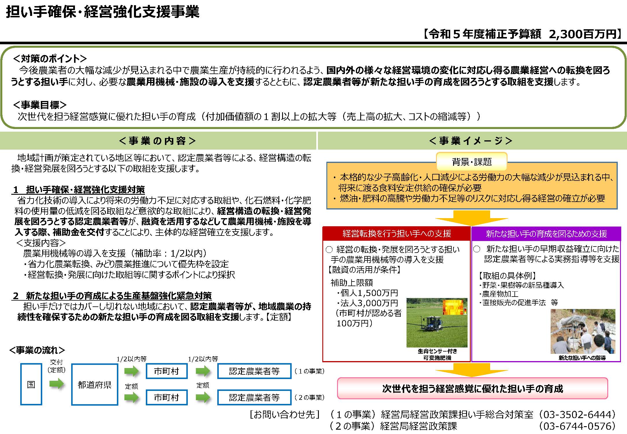This screenshot has width=627, height=434.
Task: Click the lower 市町村 box for 2の事業
Action: 166,397
